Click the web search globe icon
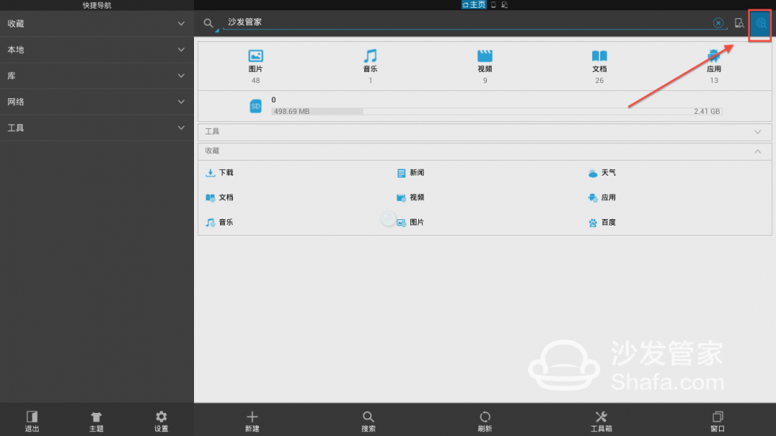The image size is (776, 436). coord(760,23)
